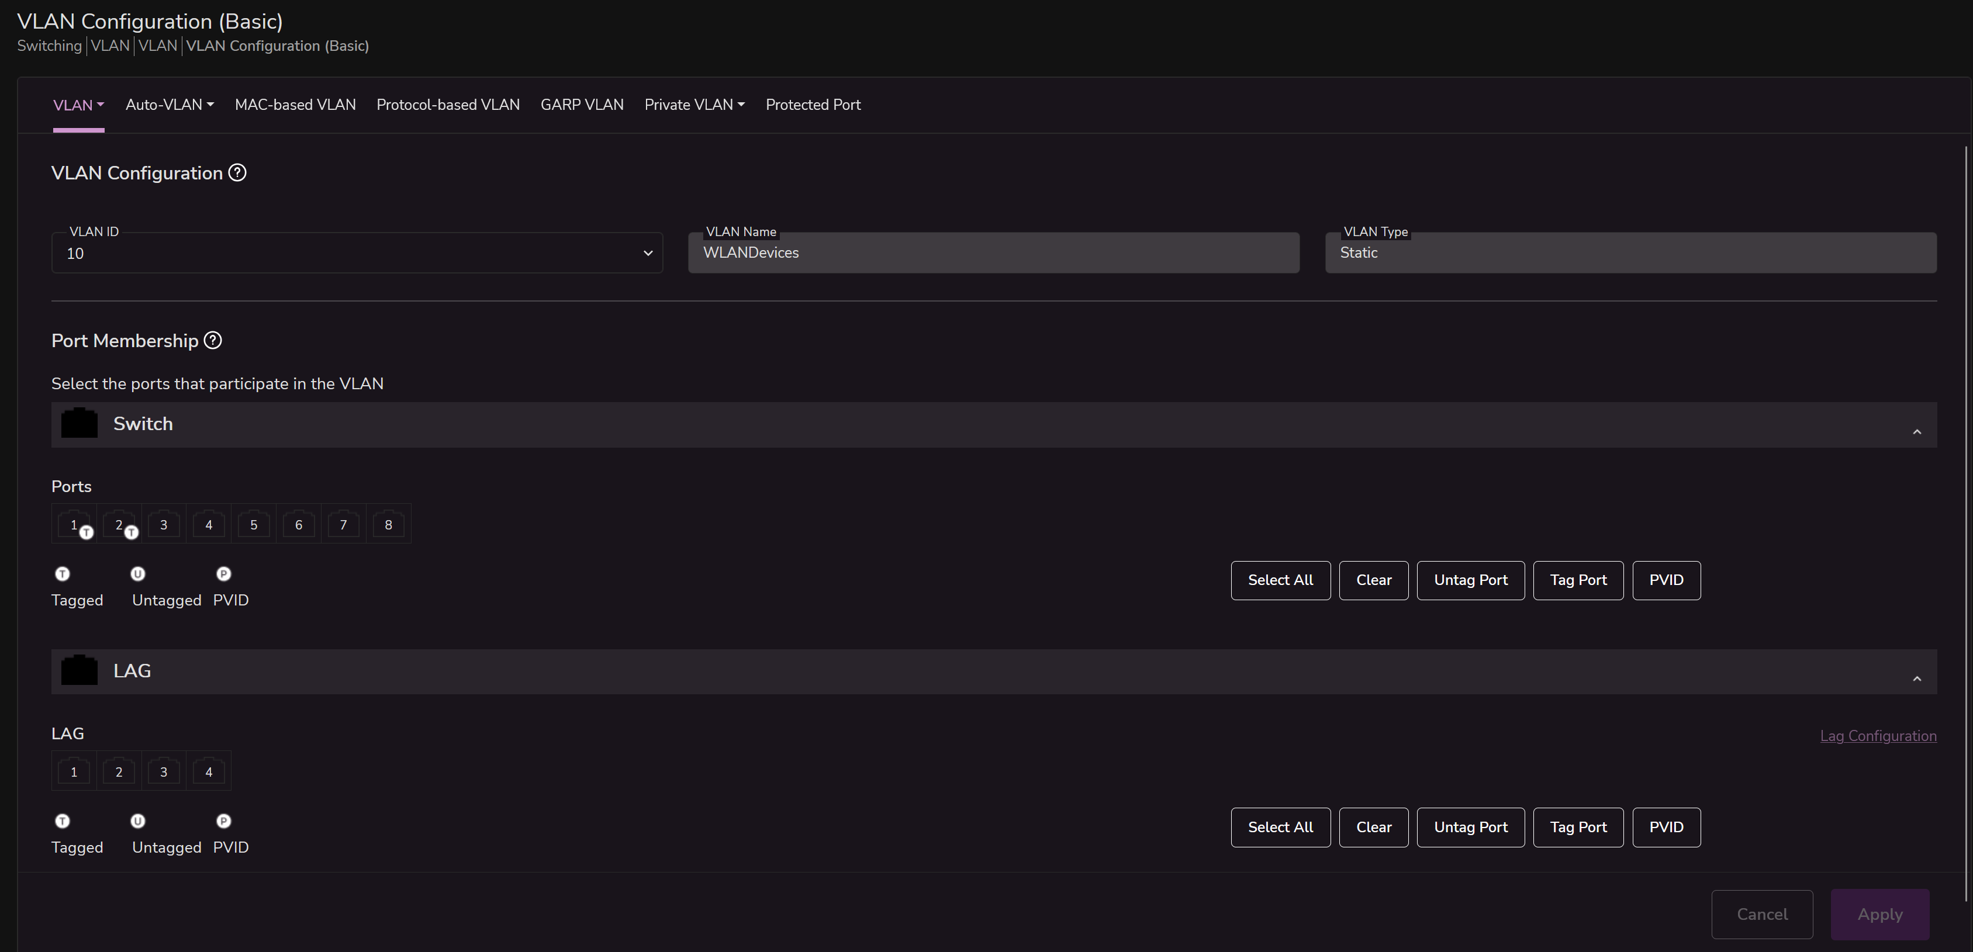Open the Auto-VLAN tab menu

(170, 105)
